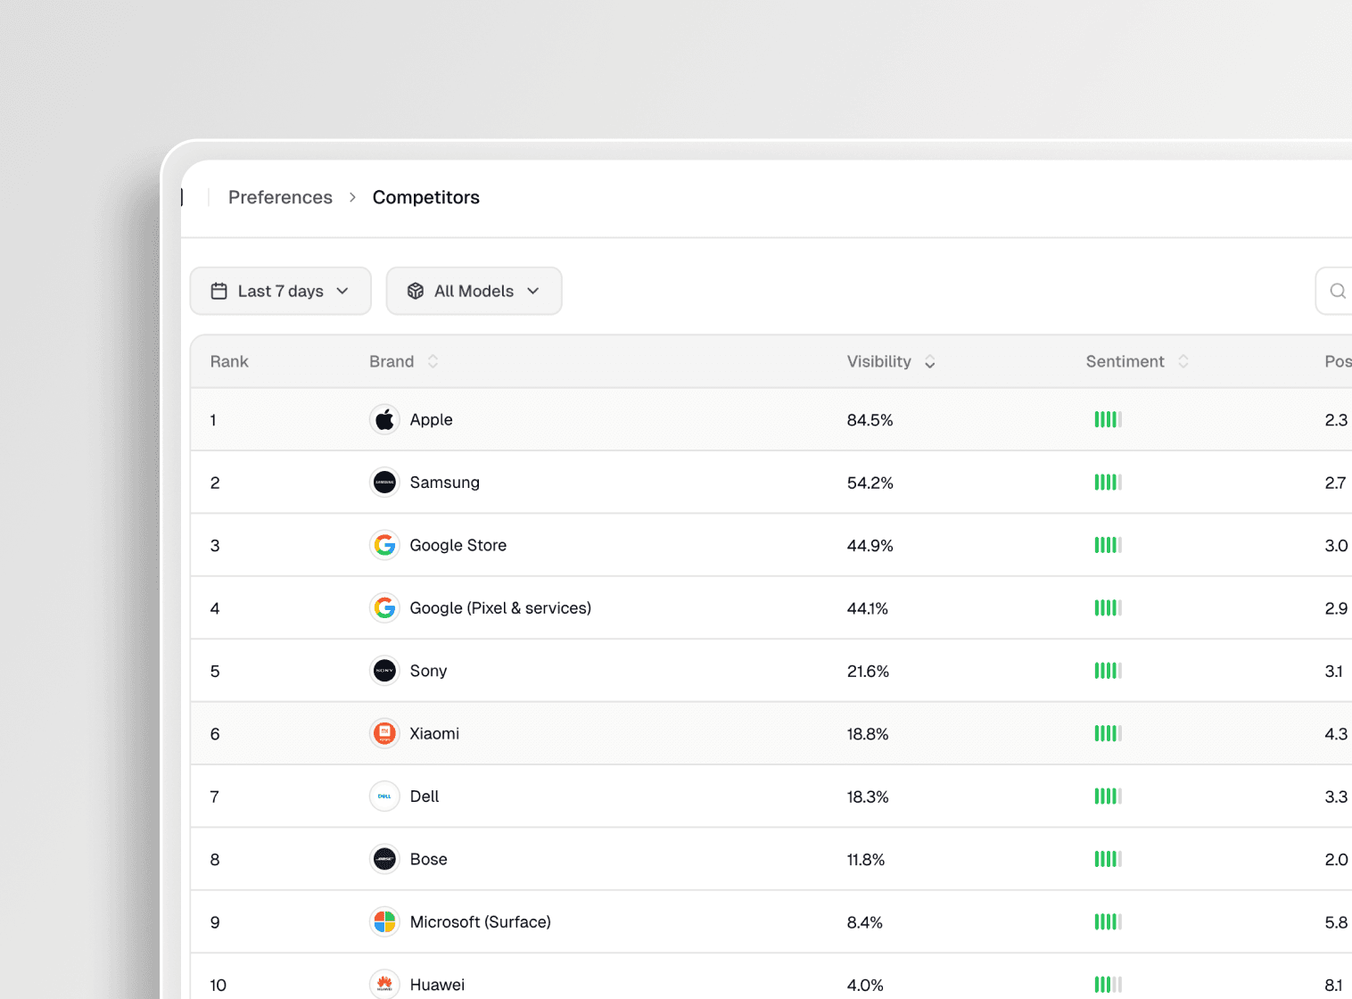Click the Xiaomi brand logo
This screenshot has width=1352, height=999.
pyautogui.click(x=384, y=733)
